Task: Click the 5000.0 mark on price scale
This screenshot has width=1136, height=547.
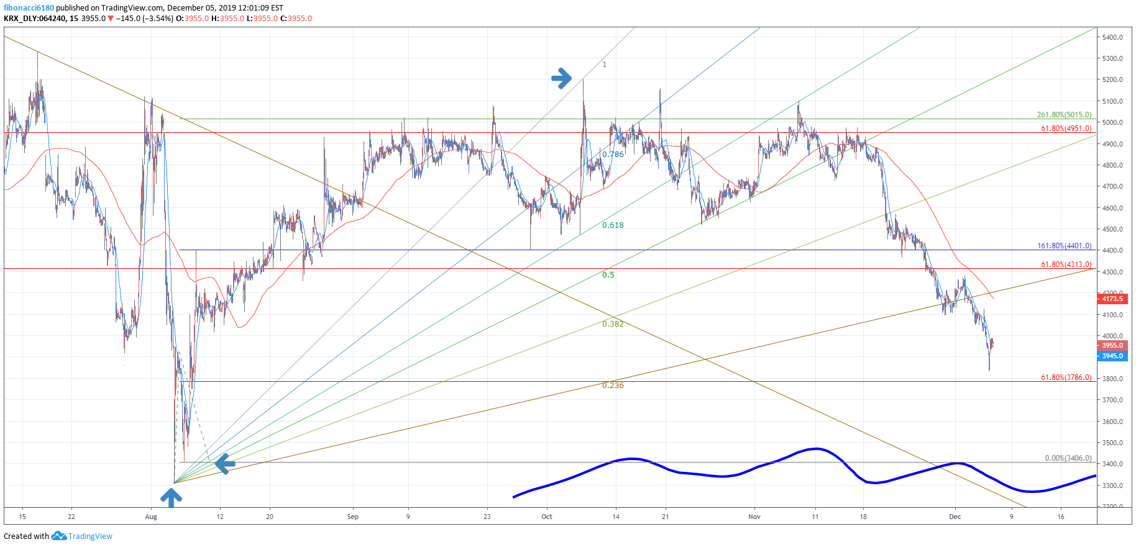Action: pyautogui.click(x=1112, y=123)
